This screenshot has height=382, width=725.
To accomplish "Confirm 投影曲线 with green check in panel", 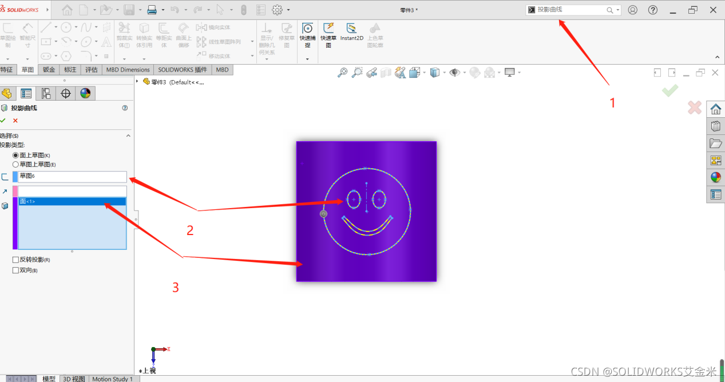I will pyautogui.click(x=3, y=121).
